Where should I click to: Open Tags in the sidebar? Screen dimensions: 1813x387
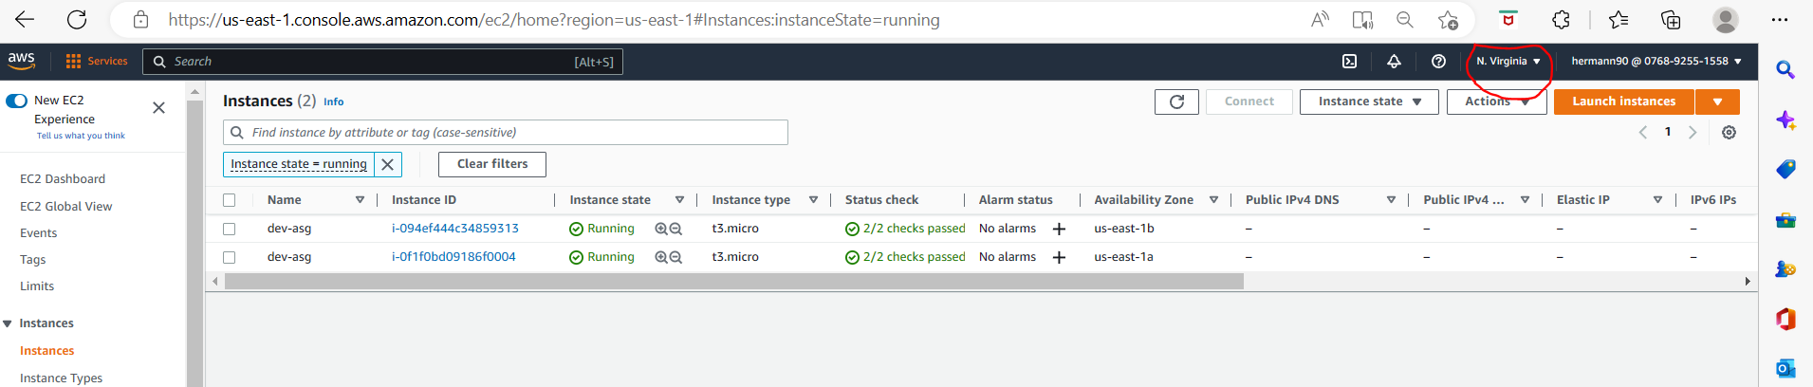click(x=32, y=259)
